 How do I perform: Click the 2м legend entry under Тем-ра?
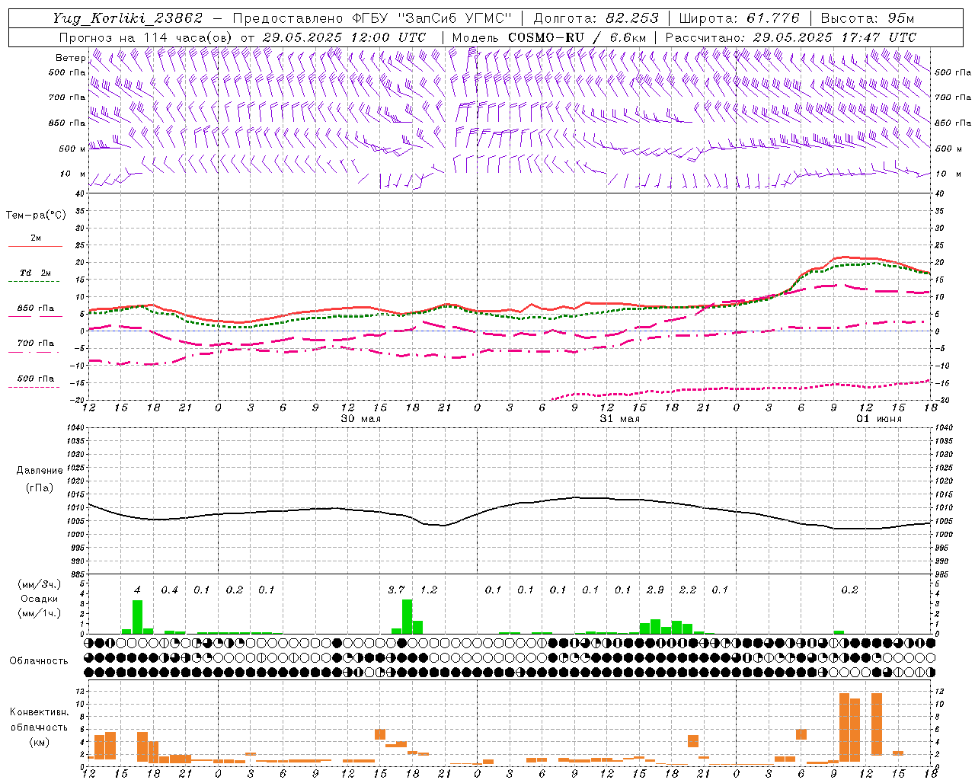click(36, 238)
